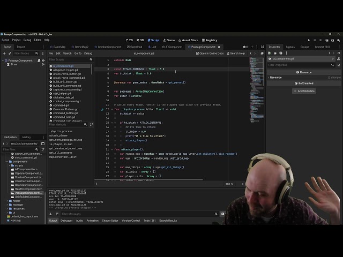Image resolution: width=343 pixels, height=257 pixels.
Task: Click Open in Online Docs
Action: tap(210, 54)
